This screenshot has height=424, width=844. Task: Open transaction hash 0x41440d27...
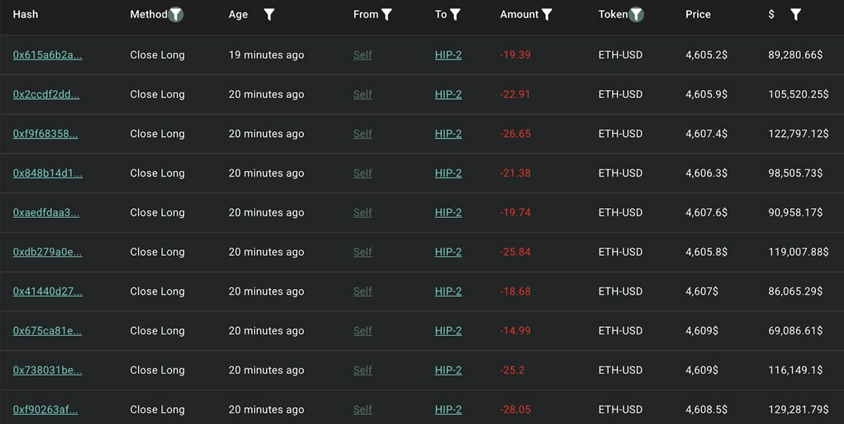[x=48, y=291]
